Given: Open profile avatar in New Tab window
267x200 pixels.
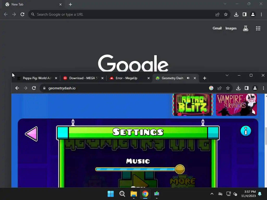Looking at the screenshot, I should (x=253, y=15).
